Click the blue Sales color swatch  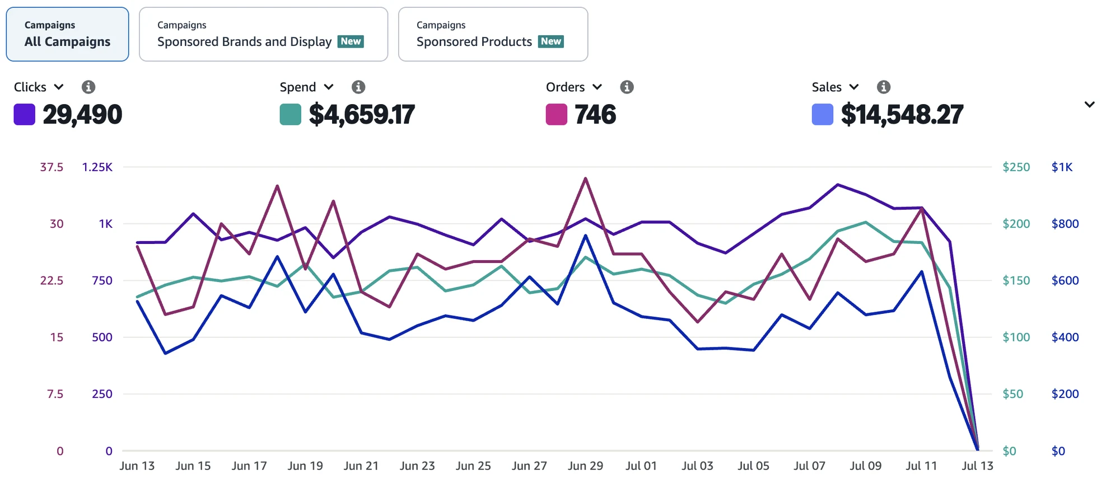click(823, 115)
